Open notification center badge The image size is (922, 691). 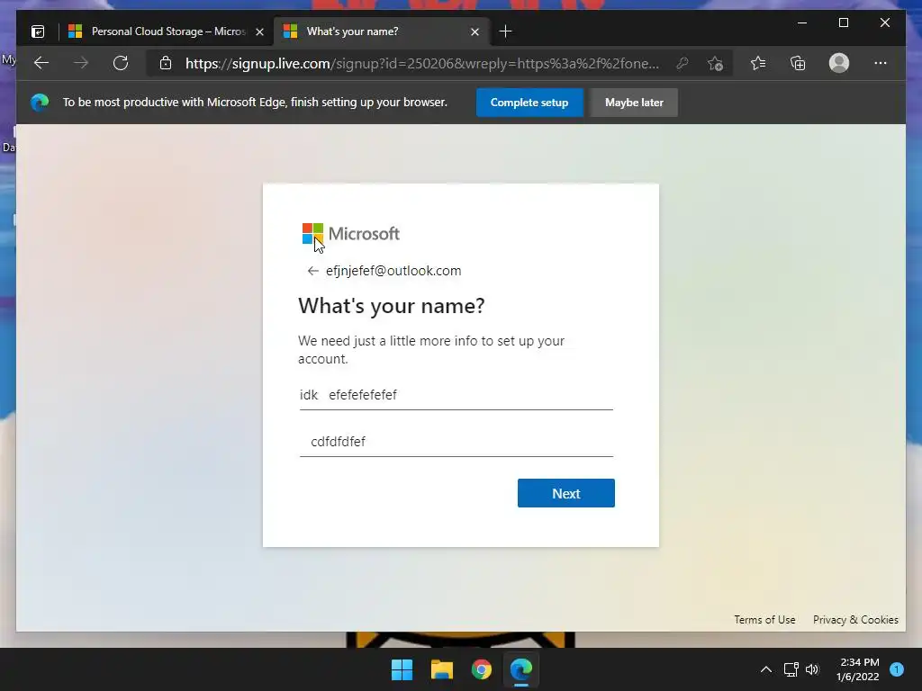tap(897, 669)
